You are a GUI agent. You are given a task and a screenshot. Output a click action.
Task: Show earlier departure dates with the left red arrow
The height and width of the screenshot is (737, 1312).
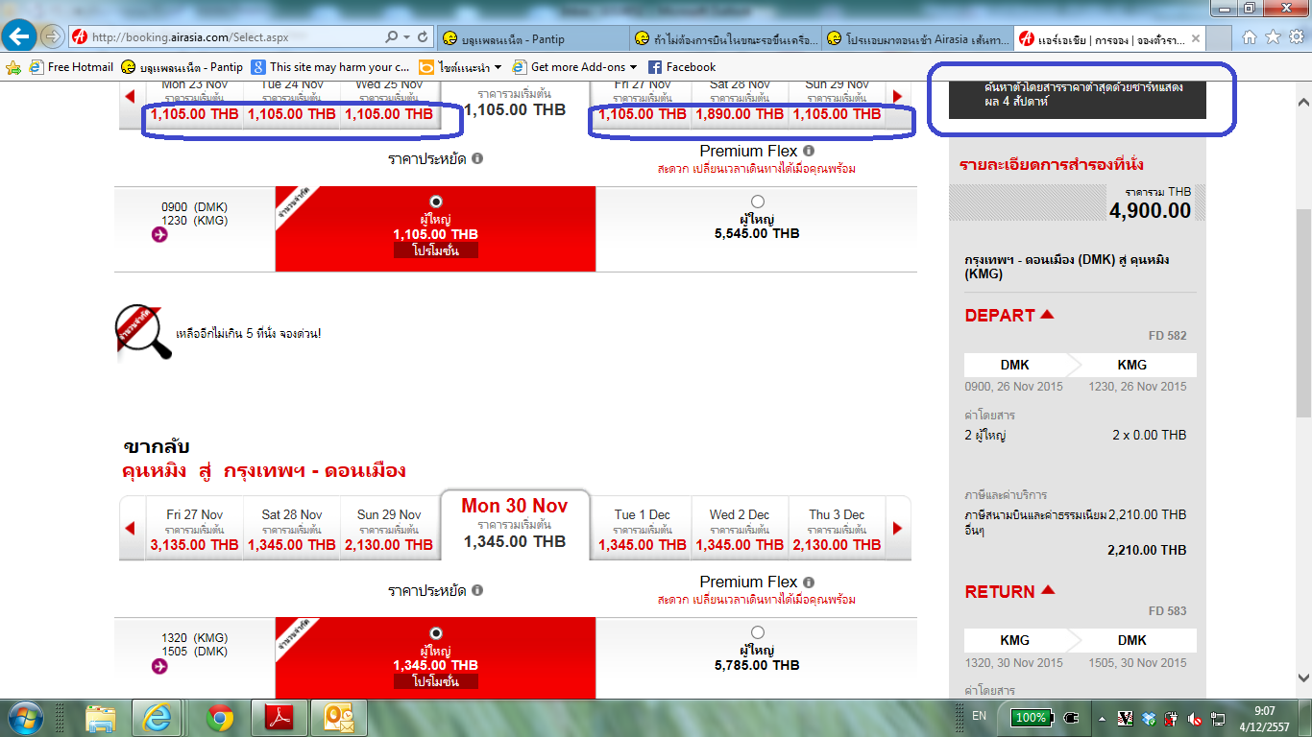click(x=131, y=96)
